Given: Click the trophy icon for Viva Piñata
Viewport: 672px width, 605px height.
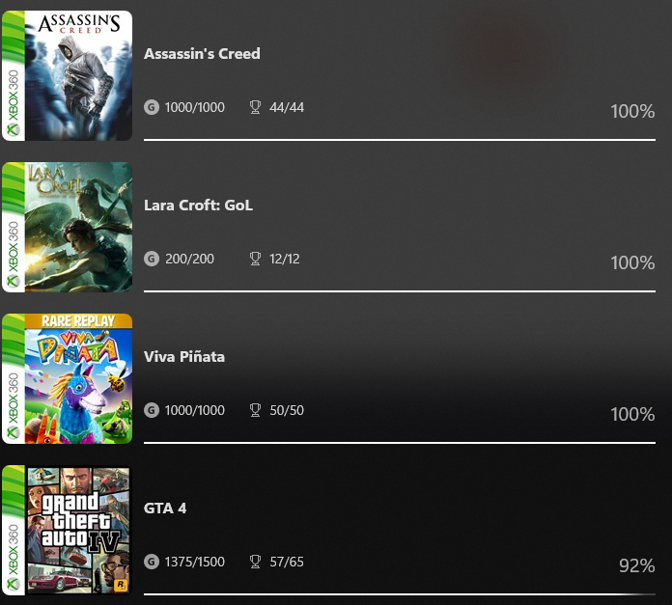Looking at the screenshot, I should point(255,410).
